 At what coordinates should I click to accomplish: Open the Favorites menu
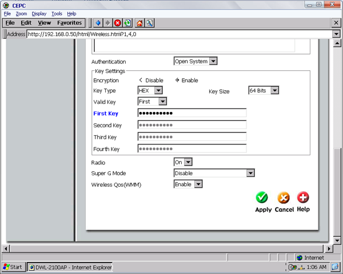(70, 23)
